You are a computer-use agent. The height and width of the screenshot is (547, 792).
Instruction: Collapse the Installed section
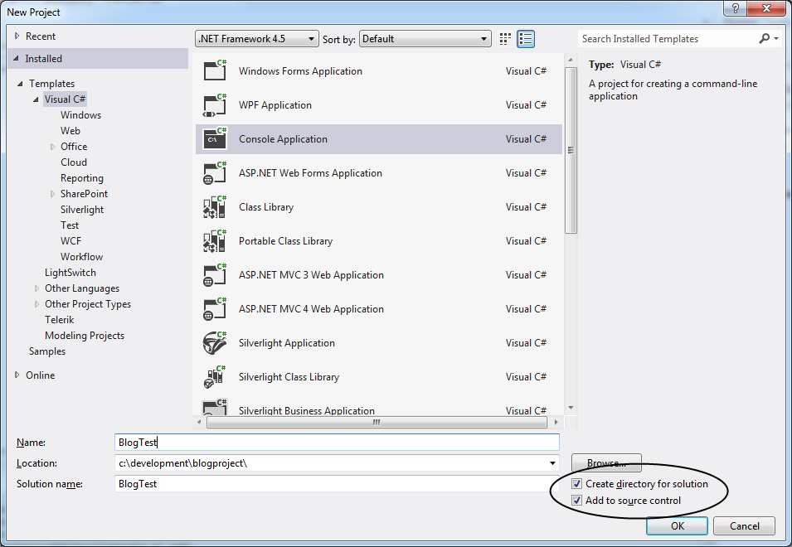click(x=16, y=59)
